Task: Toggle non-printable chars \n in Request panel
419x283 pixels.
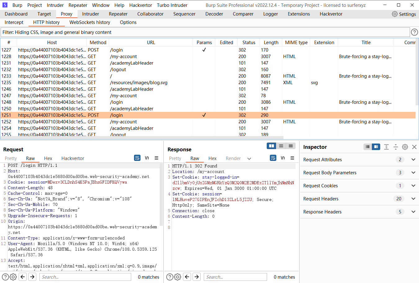Action: (x=147, y=158)
